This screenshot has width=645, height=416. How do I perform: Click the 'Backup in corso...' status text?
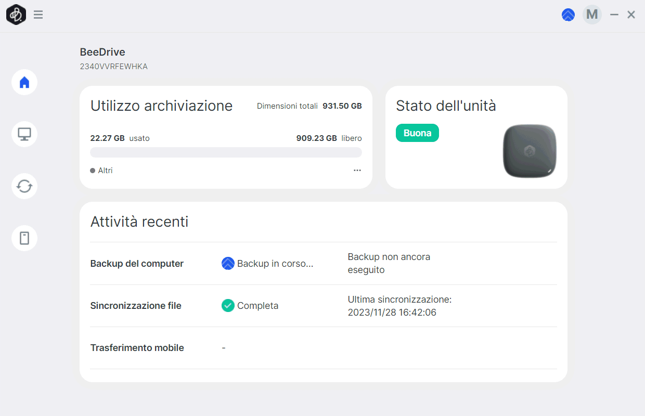(x=275, y=264)
